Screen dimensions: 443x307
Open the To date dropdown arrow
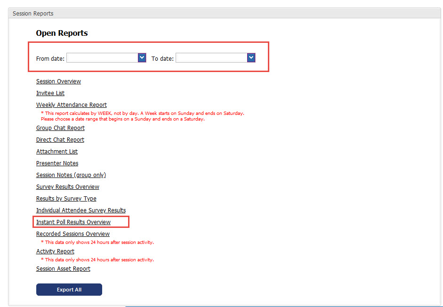[x=251, y=57]
